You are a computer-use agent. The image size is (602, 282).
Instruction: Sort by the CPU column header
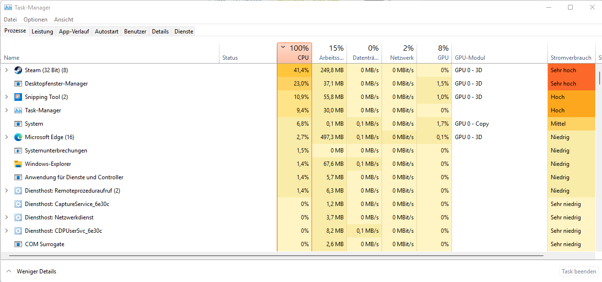[294, 53]
